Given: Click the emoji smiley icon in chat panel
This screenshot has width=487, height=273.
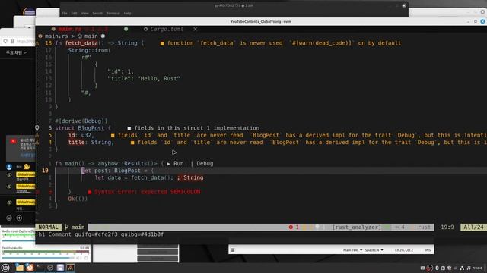Looking at the screenshot, I should [9, 218].
